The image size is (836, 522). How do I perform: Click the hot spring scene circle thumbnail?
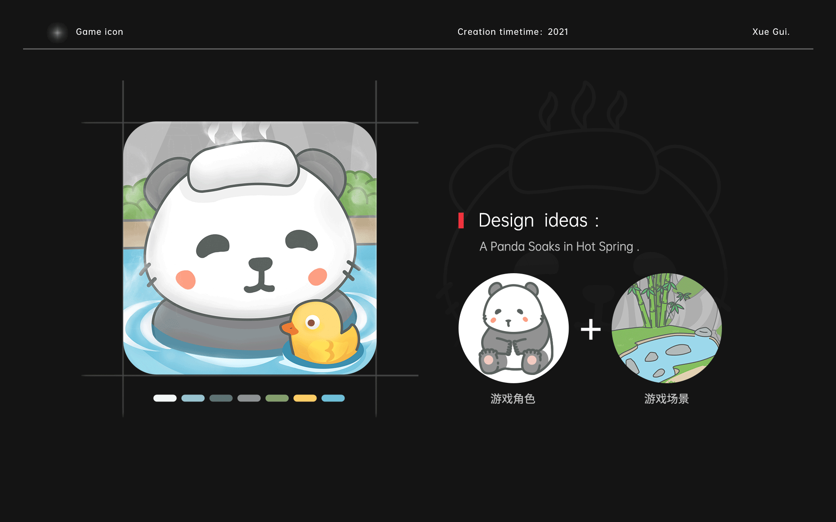click(x=666, y=328)
